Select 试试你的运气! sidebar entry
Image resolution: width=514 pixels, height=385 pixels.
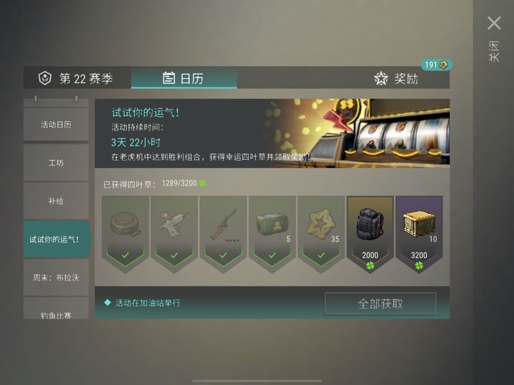pyautogui.click(x=56, y=239)
